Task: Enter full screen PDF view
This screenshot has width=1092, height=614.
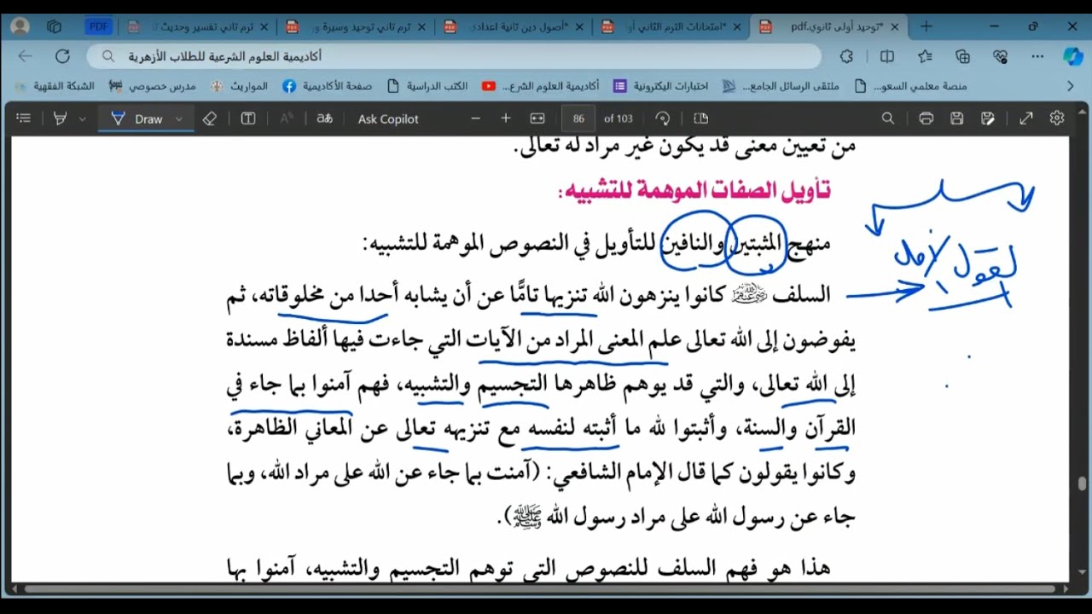Action: tap(1026, 119)
